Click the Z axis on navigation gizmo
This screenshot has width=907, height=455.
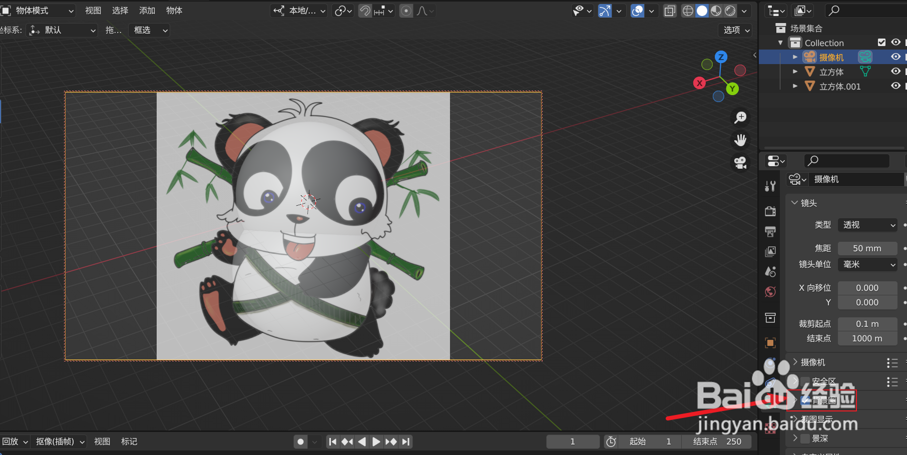point(721,57)
